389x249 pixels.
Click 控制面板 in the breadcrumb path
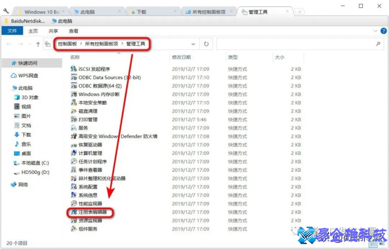click(x=68, y=44)
